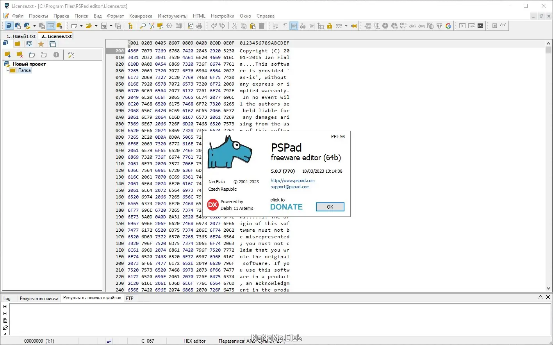The height and width of the screenshot is (345, 553).
Task: Click the file explorer folder panel tab
Action: click(18, 44)
